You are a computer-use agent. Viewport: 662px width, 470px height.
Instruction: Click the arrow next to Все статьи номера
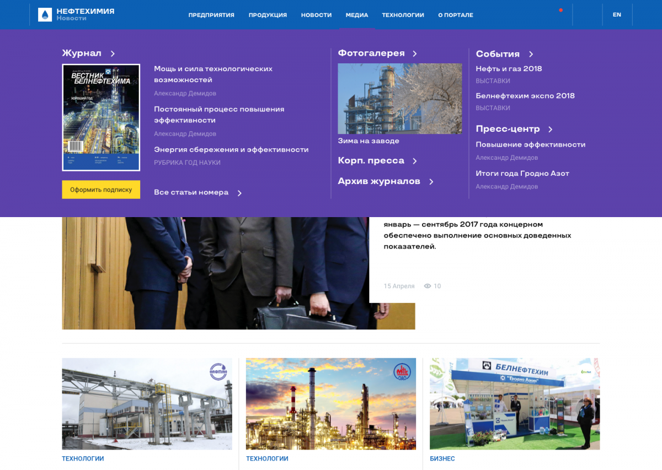pyautogui.click(x=239, y=193)
